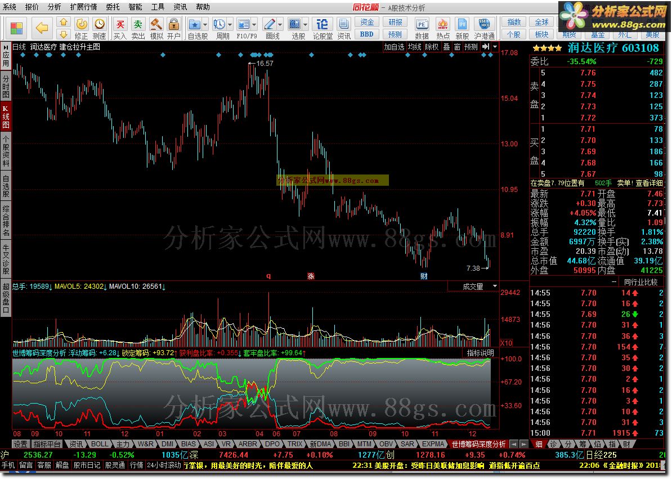Open the 资讯 news document icon
The height and width of the screenshot is (479, 672).
point(344,28)
